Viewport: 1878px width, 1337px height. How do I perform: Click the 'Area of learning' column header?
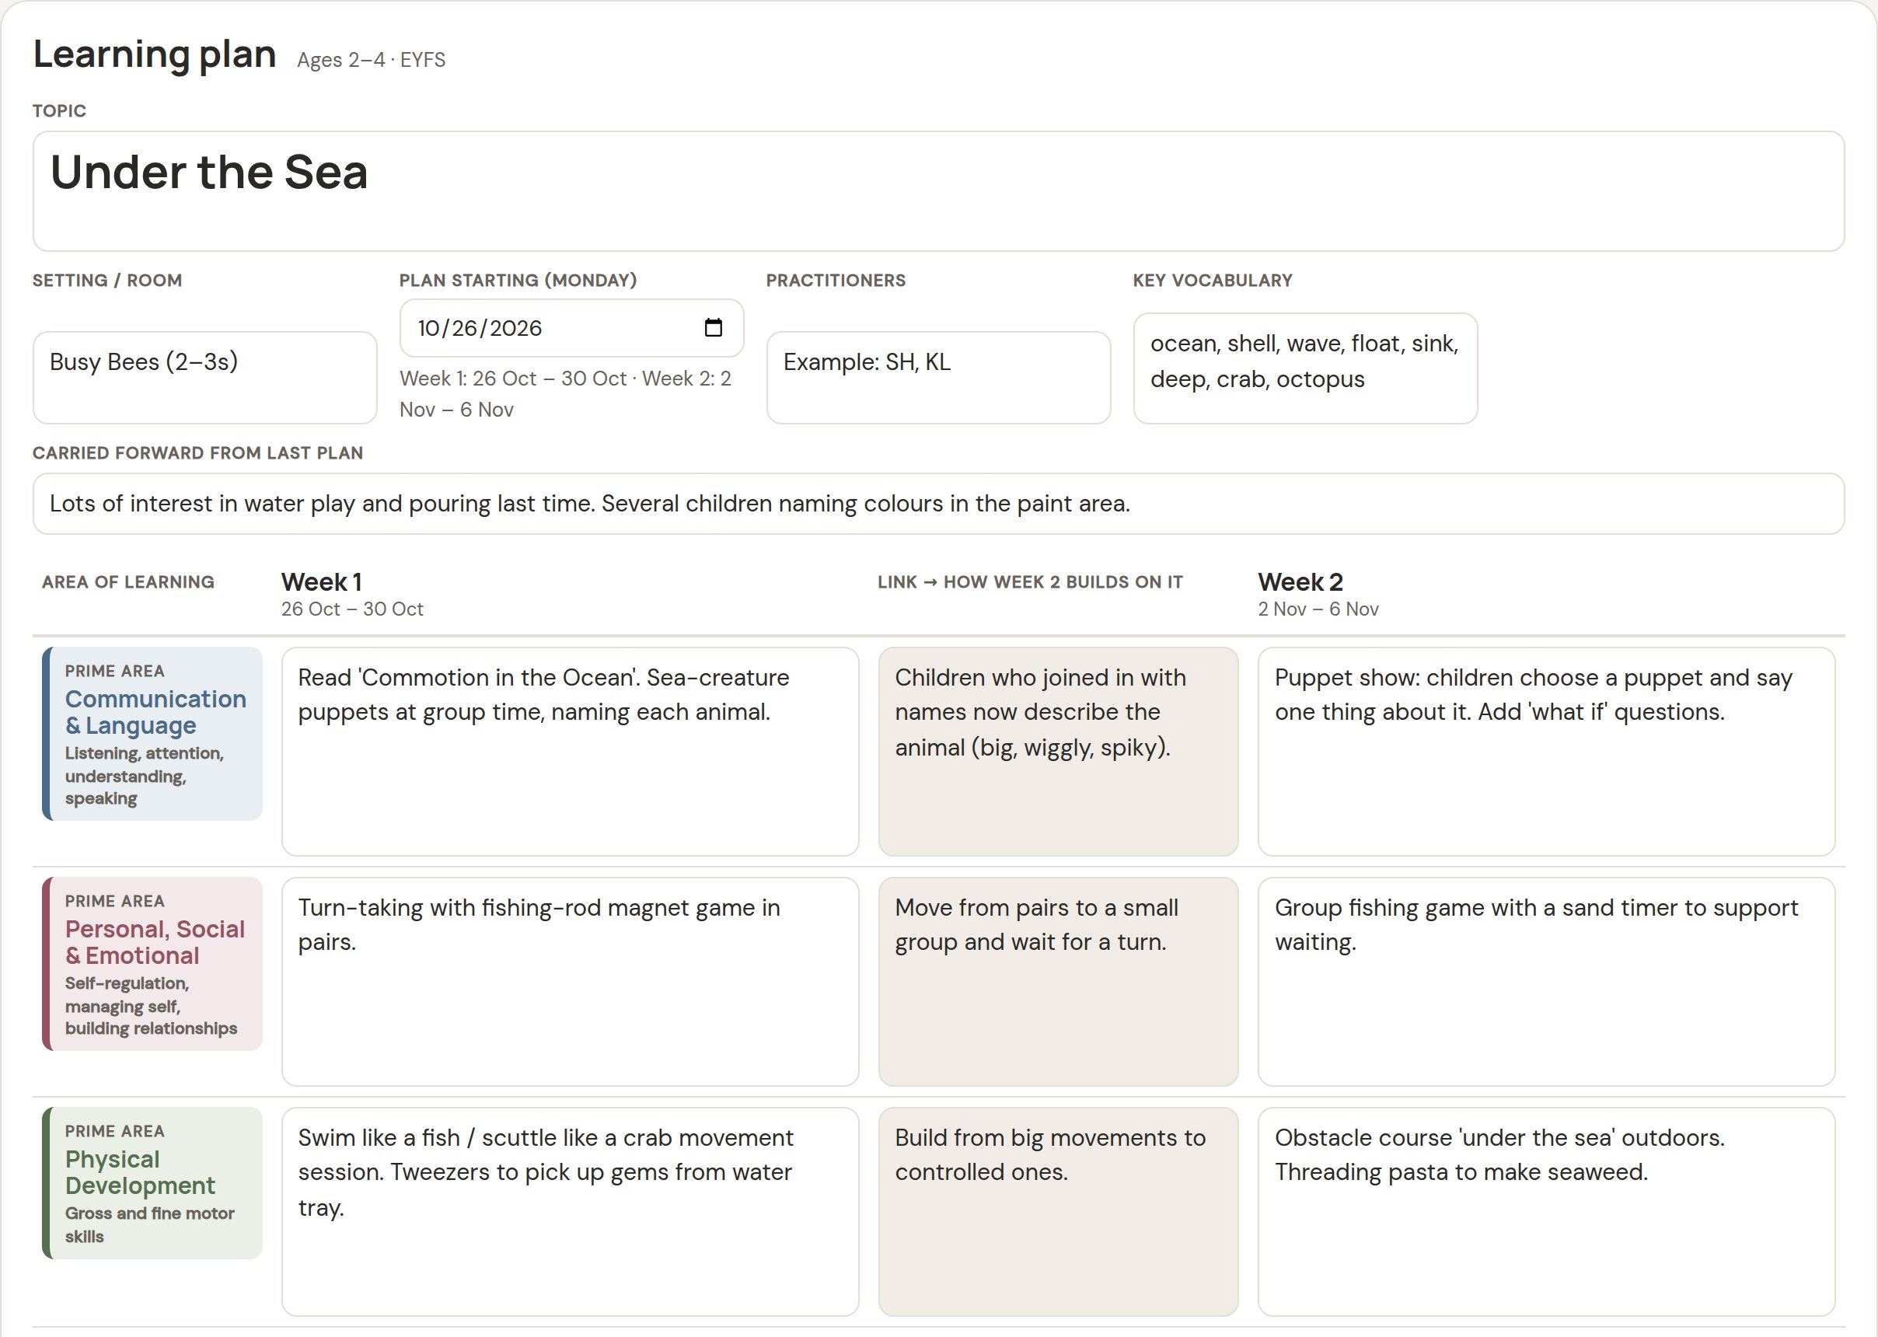pyautogui.click(x=127, y=582)
